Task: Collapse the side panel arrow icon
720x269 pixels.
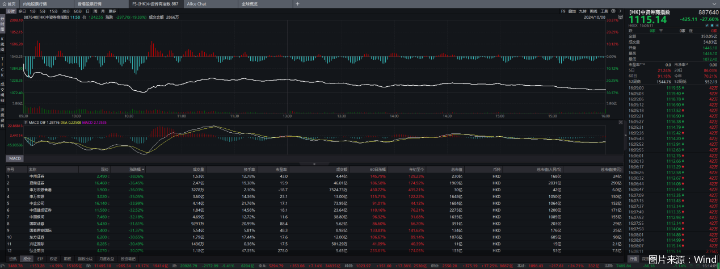Action: (x=621, y=11)
